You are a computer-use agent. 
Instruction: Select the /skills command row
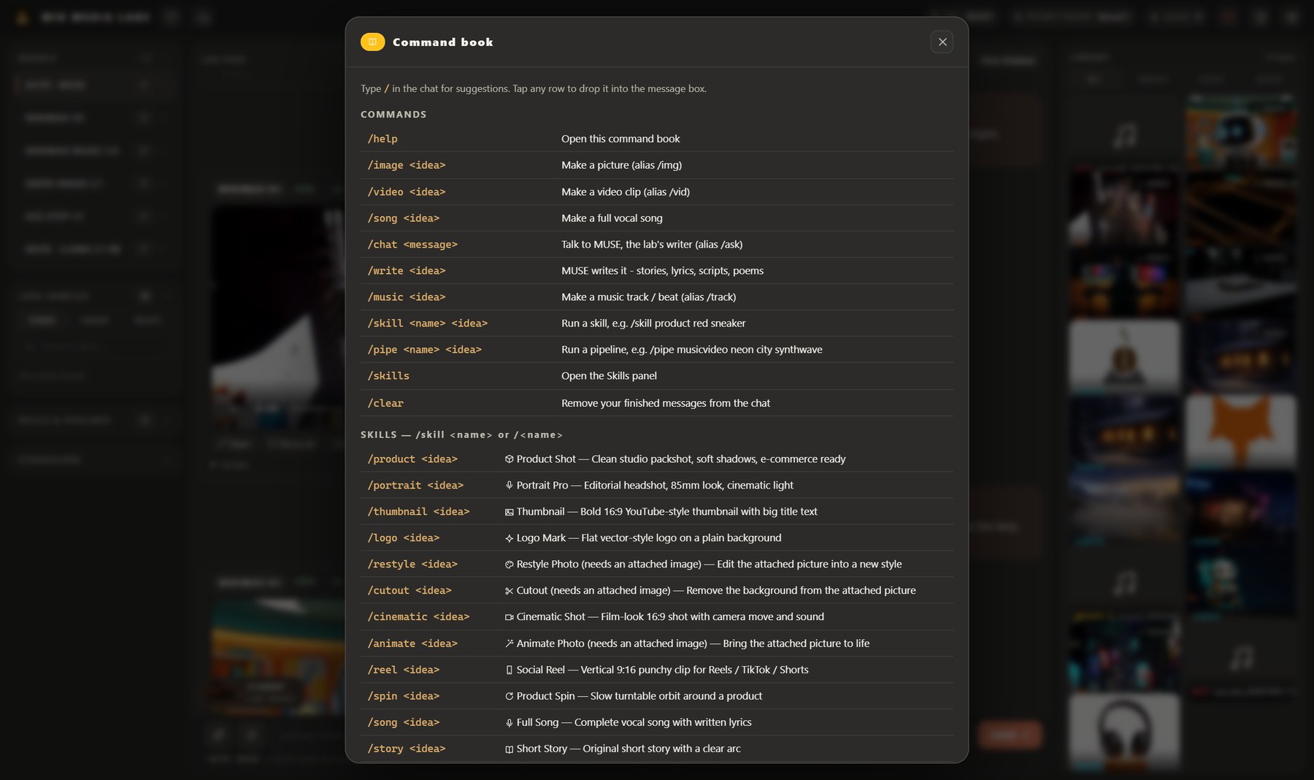tap(657, 376)
